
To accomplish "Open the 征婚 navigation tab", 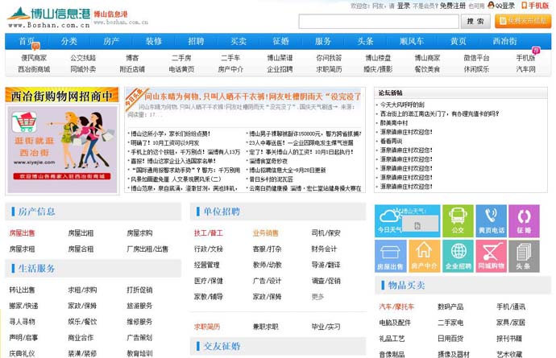I will (x=281, y=41).
